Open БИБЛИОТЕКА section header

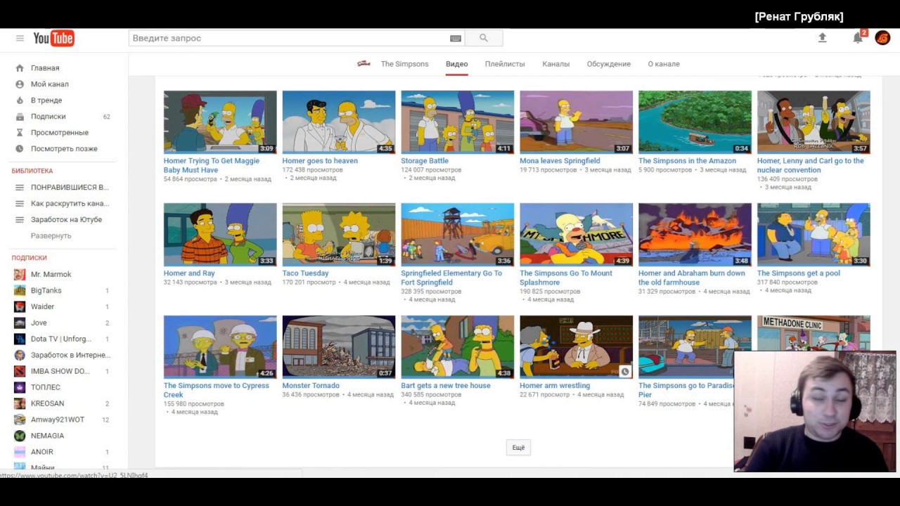tap(32, 171)
